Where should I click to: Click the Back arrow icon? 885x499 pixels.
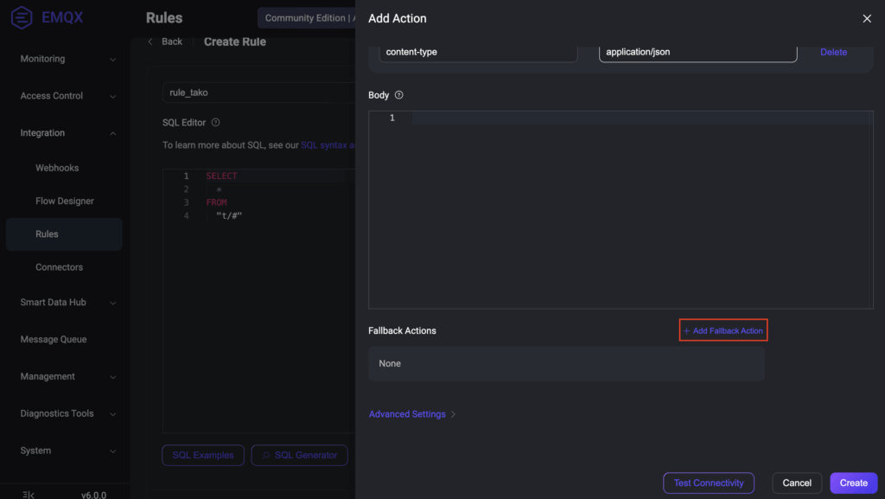click(150, 42)
